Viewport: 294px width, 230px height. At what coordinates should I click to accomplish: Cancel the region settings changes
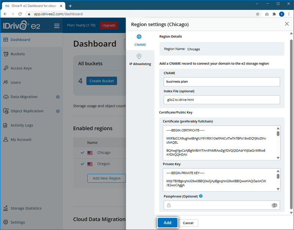188,223
